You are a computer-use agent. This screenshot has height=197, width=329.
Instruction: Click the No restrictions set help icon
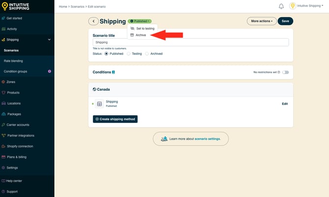[x=278, y=72]
